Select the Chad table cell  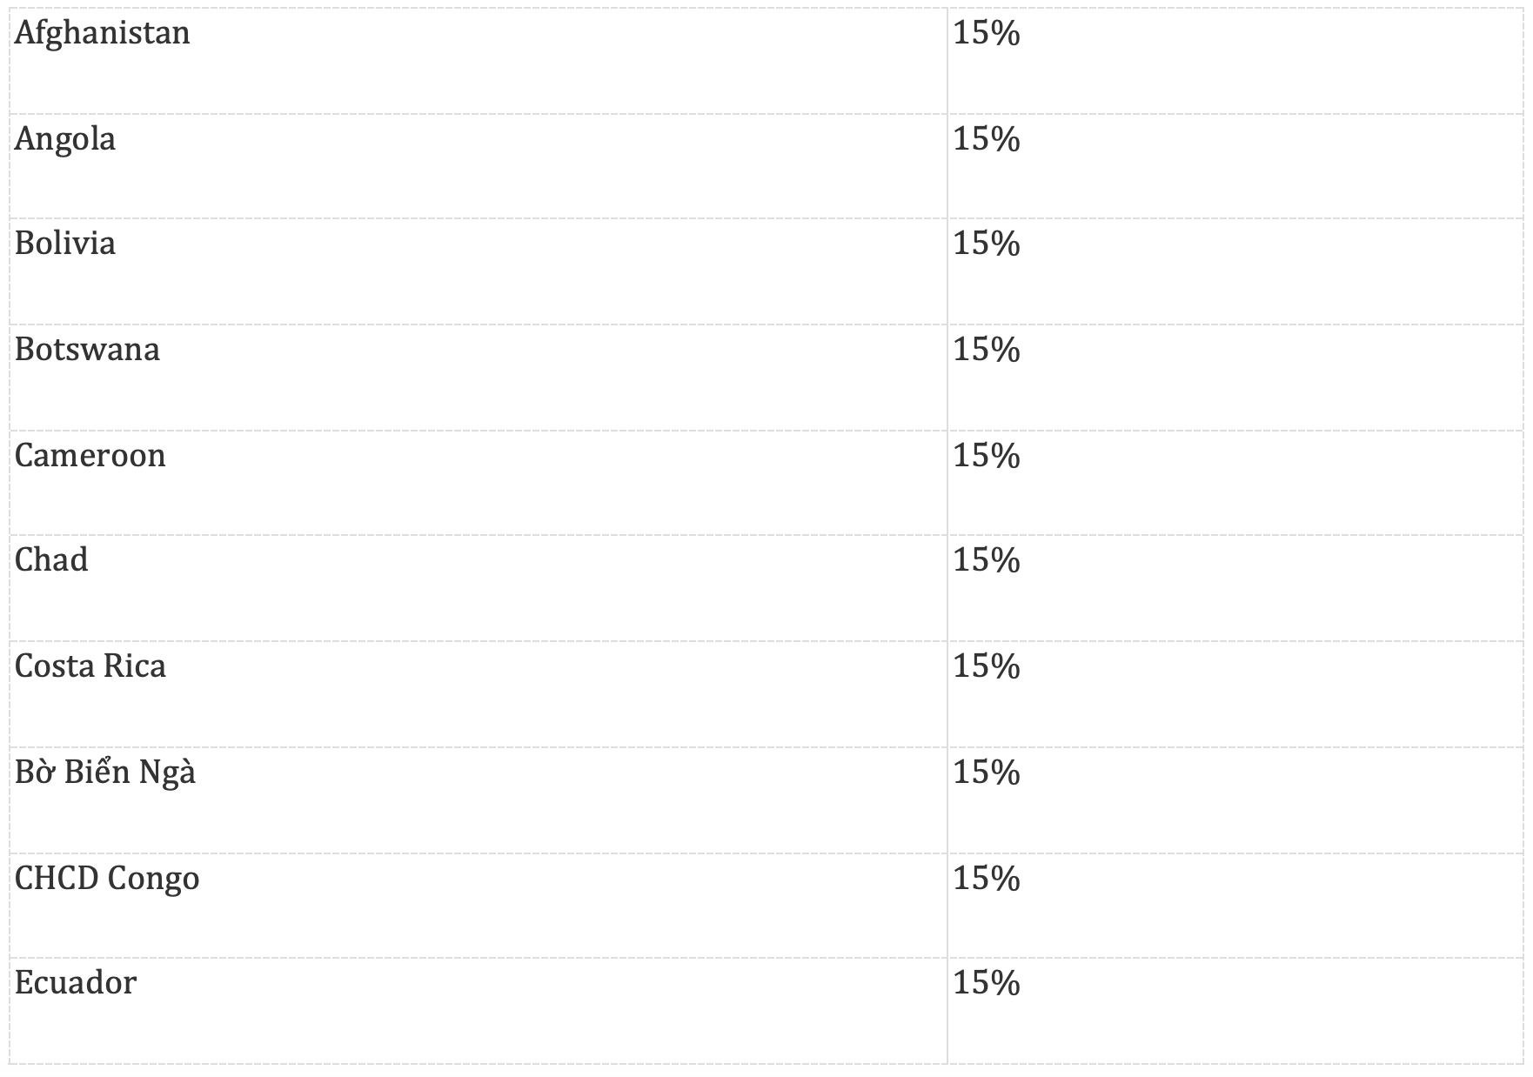coord(51,560)
